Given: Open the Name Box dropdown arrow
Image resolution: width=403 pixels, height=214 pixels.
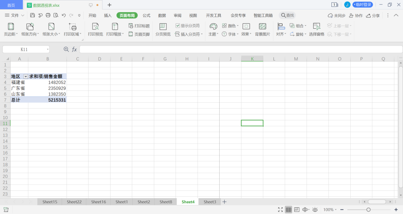Looking at the screenshot, I should (x=48, y=49).
